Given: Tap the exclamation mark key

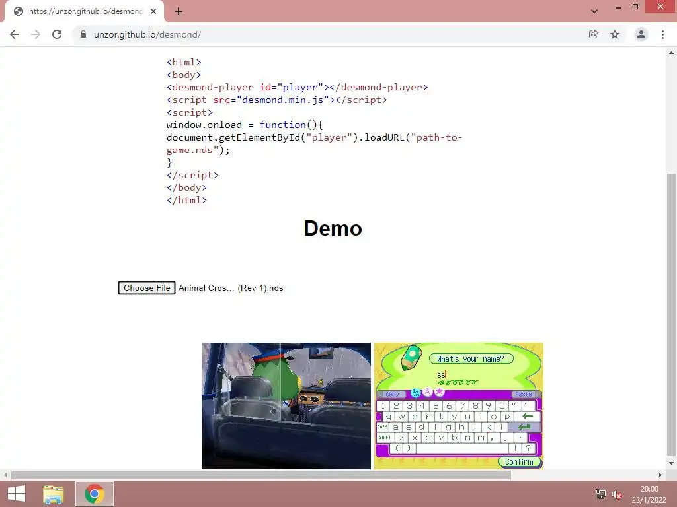Looking at the screenshot, I should coord(515,448).
